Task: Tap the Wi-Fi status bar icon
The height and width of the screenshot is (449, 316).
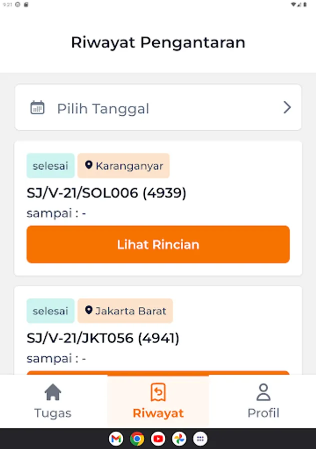Action: point(293,4)
